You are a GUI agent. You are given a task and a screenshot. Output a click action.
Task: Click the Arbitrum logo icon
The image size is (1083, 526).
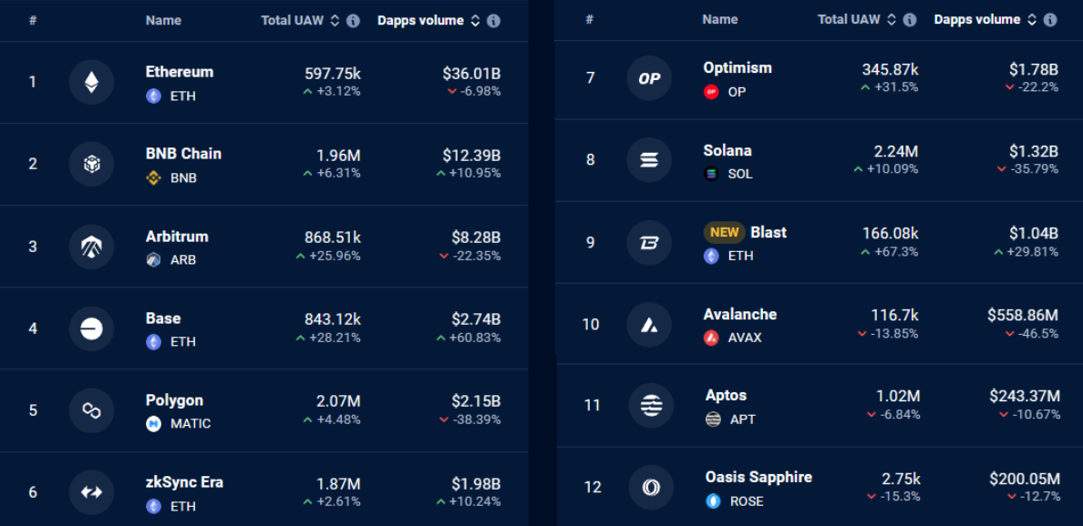(91, 247)
